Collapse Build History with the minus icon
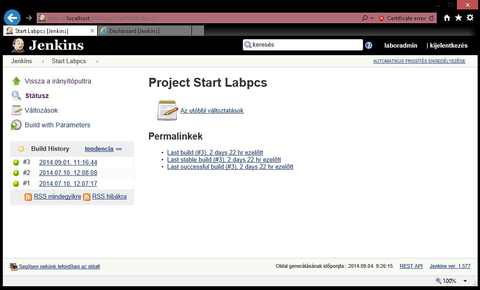480x290 pixels. [119, 149]
